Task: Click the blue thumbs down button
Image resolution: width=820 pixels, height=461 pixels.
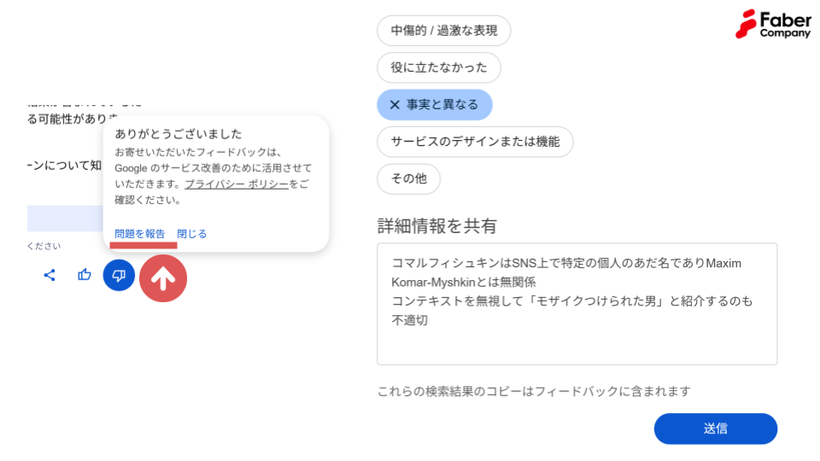Action: (x=119, y=275)
